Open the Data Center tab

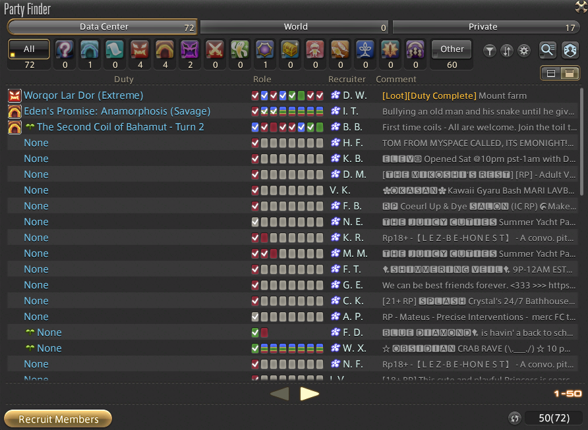(x=102, y=27)
